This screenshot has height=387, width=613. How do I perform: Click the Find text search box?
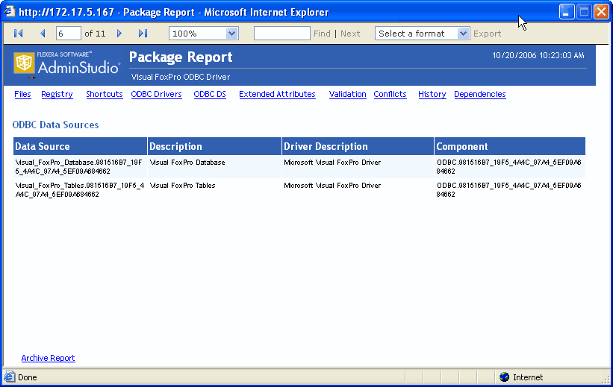pyautogui.click(x=281, y=34)
